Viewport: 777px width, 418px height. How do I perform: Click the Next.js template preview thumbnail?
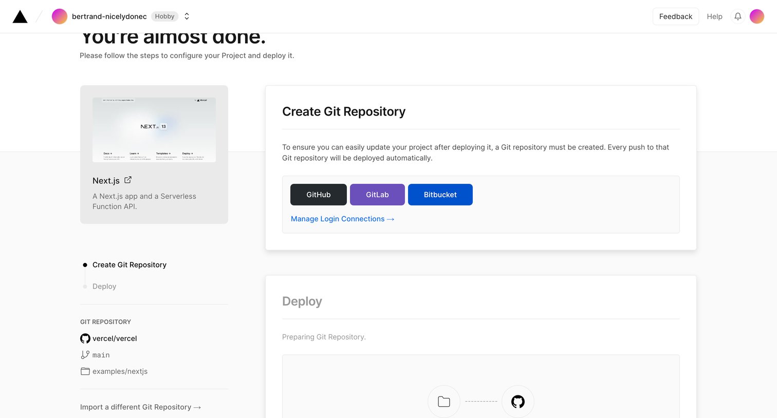click(154, 130)
